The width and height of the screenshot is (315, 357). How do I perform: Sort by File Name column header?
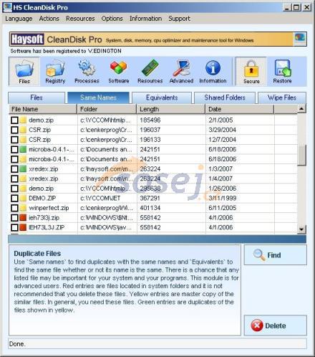[x=43, y=109]
